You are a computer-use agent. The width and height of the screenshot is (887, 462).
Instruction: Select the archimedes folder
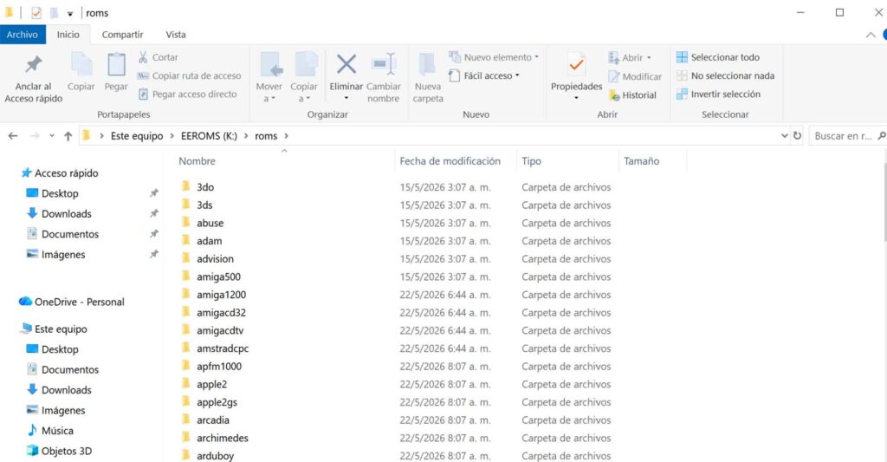click(x=223, y=439)
